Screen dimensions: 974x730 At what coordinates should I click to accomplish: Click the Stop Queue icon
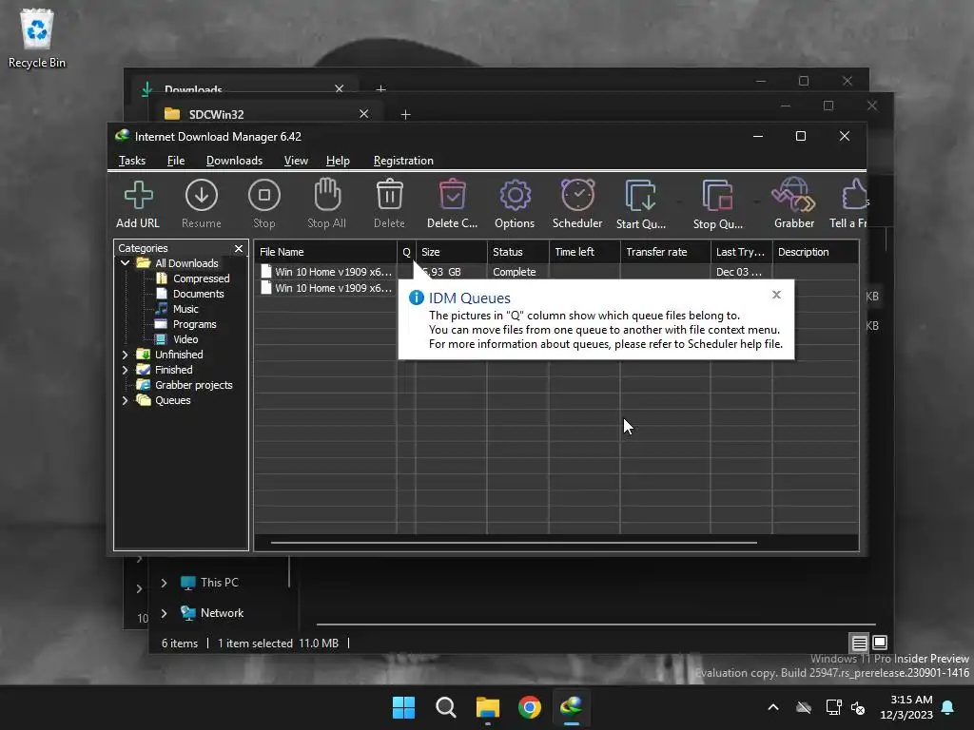(717, 196)
